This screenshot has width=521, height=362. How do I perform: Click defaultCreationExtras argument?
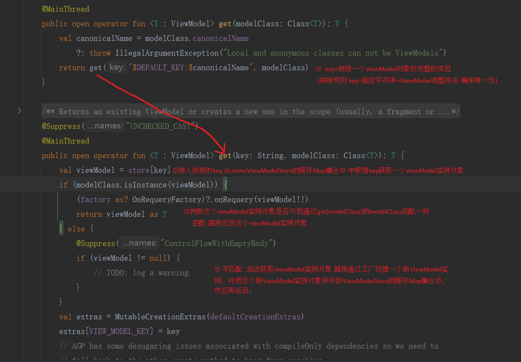click(255, 317)
